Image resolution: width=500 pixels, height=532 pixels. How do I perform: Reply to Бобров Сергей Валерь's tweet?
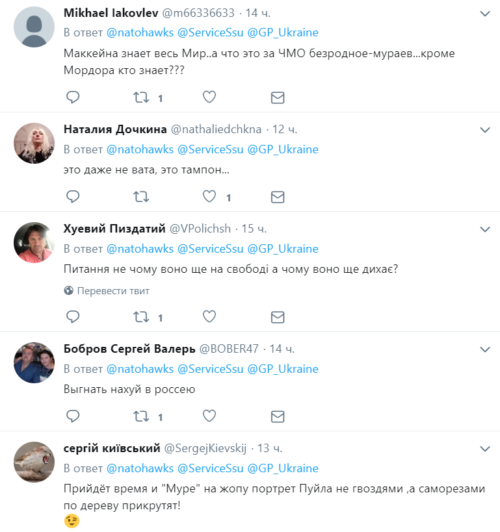tap(73, 416)
